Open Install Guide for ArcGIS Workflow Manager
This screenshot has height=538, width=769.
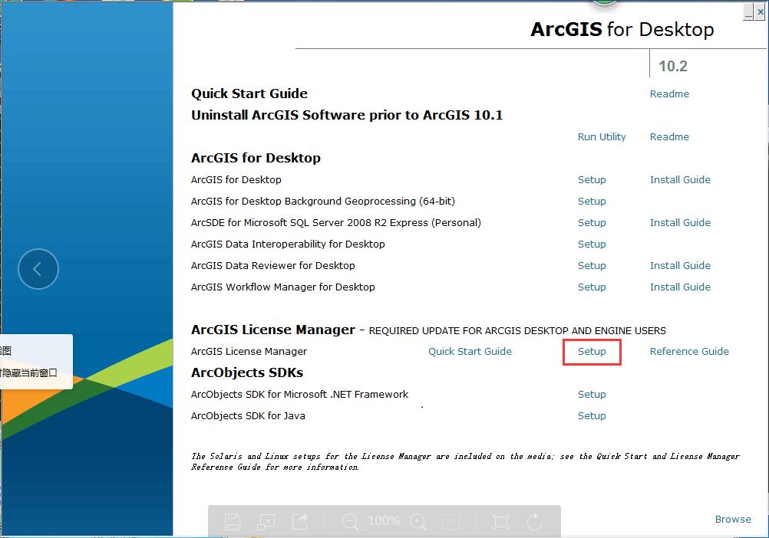[680, 287]
